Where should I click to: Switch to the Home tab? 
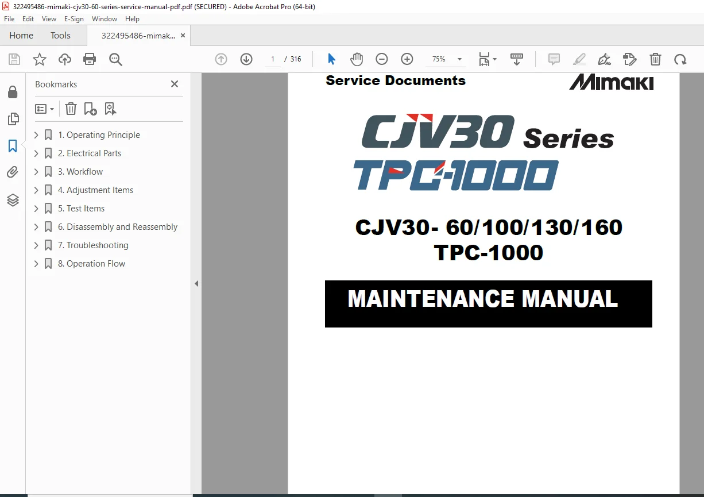(21, 36)
